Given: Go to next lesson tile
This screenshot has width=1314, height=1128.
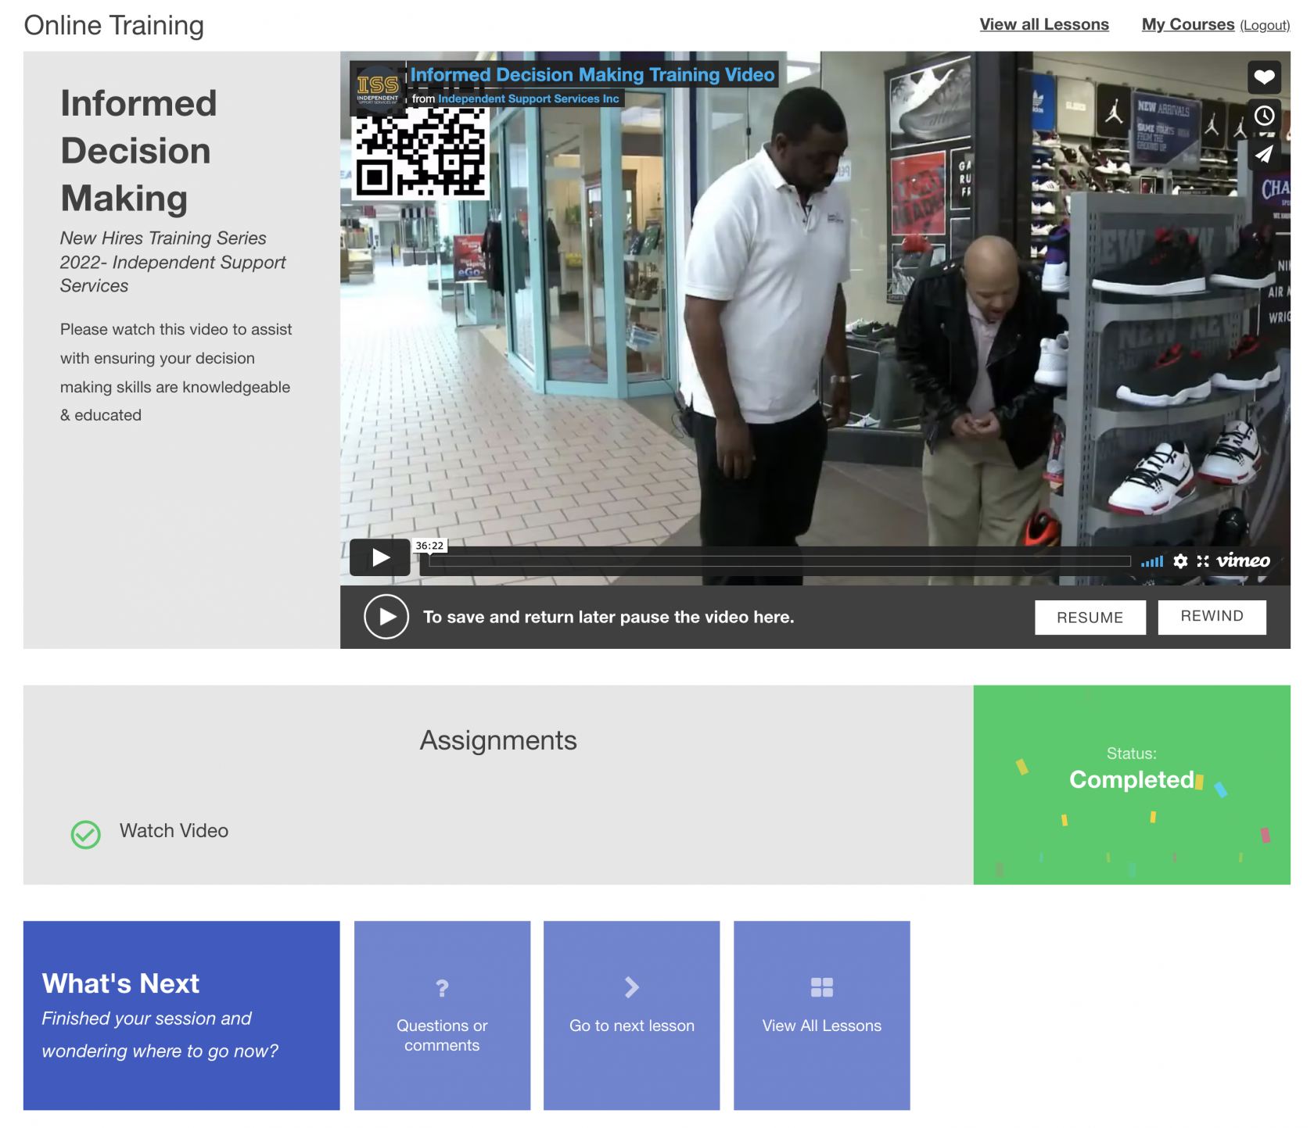Looking at the screenshot, I should 631,1015.
